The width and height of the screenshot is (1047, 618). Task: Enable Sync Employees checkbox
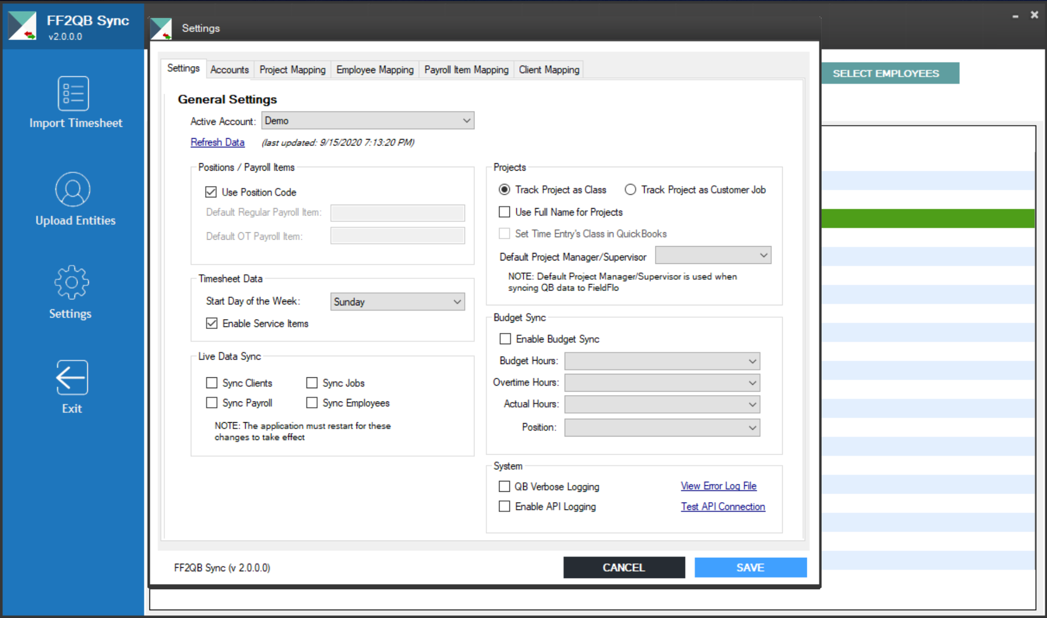[312, 402]
